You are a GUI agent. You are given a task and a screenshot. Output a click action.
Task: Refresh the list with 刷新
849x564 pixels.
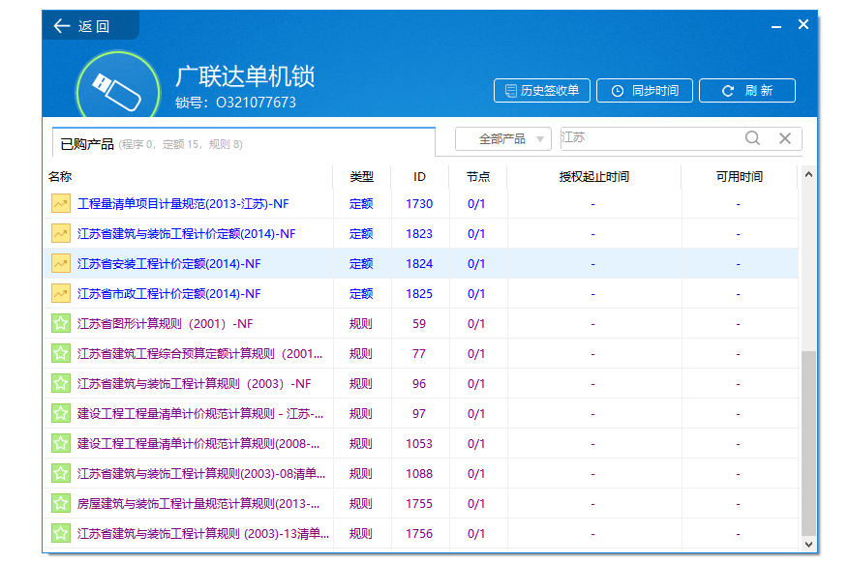tap(747, 90)
